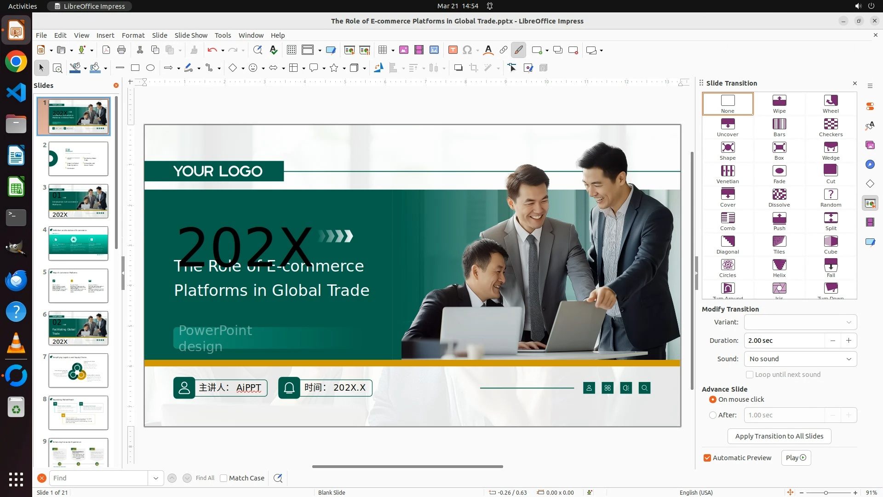Click the Insert Special Character icon

click(467, 50)
